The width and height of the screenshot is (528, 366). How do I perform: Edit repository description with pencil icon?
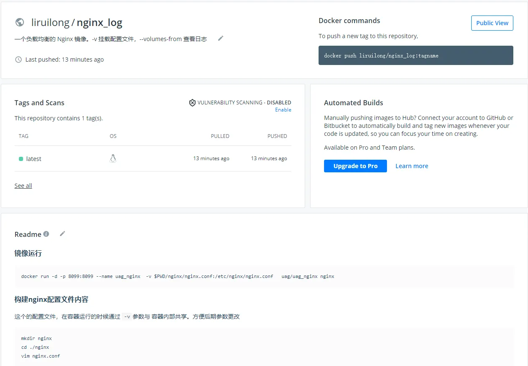[221, 39]
